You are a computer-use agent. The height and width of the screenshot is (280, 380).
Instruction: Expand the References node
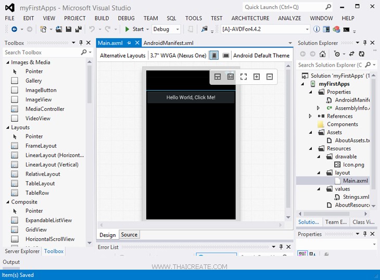coord(310,116)
